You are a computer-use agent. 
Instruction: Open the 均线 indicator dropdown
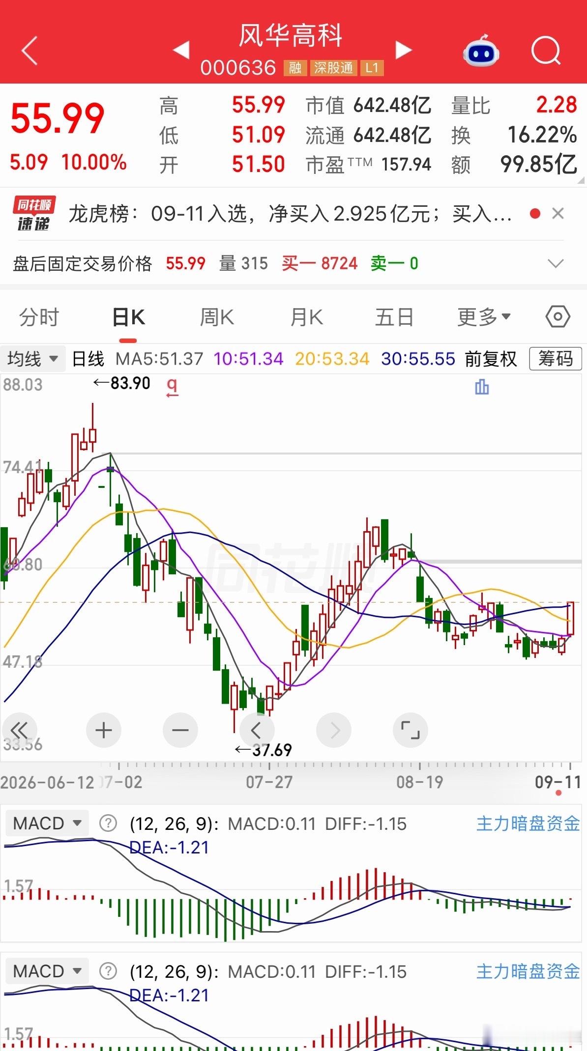coord(33,359)
